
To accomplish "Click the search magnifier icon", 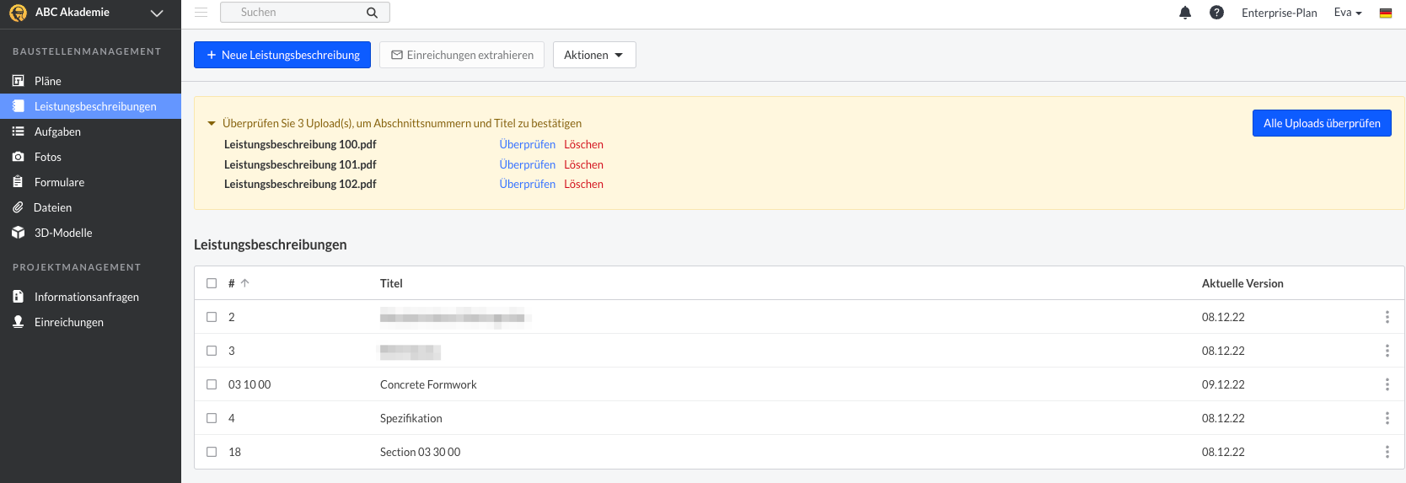I will click(373, 13).
